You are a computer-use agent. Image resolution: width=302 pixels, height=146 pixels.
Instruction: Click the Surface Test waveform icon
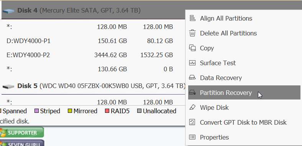pos(192,63)
